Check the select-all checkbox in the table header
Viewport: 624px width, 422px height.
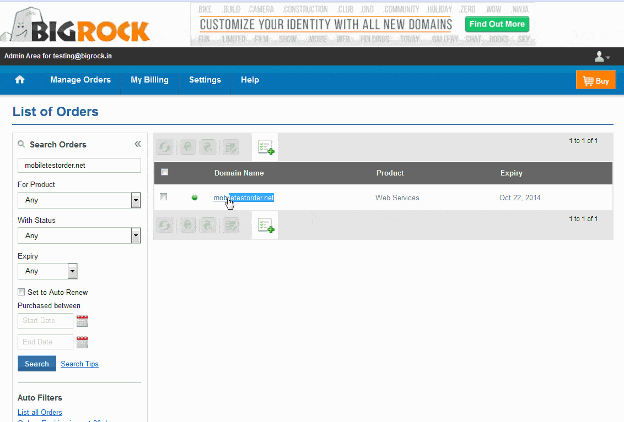163,172
